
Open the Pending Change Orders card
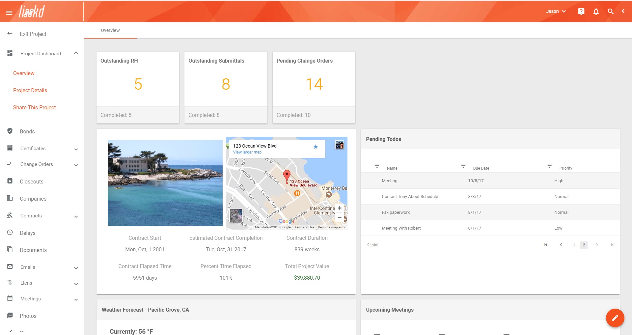point(314,88)
